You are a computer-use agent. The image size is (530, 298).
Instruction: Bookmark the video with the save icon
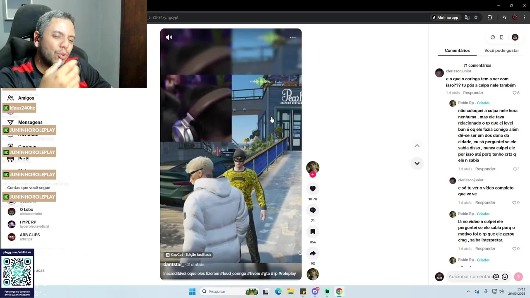[313, 232]
